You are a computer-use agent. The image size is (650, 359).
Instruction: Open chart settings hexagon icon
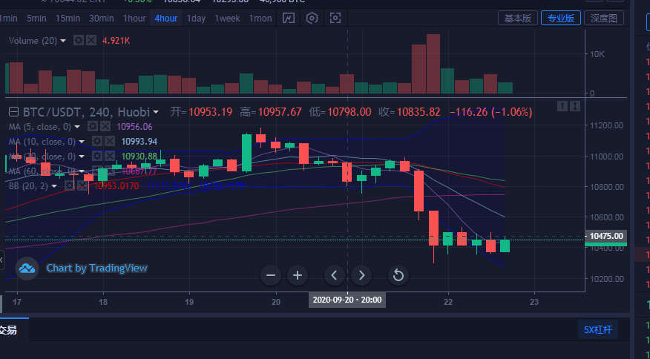(312, 19)
